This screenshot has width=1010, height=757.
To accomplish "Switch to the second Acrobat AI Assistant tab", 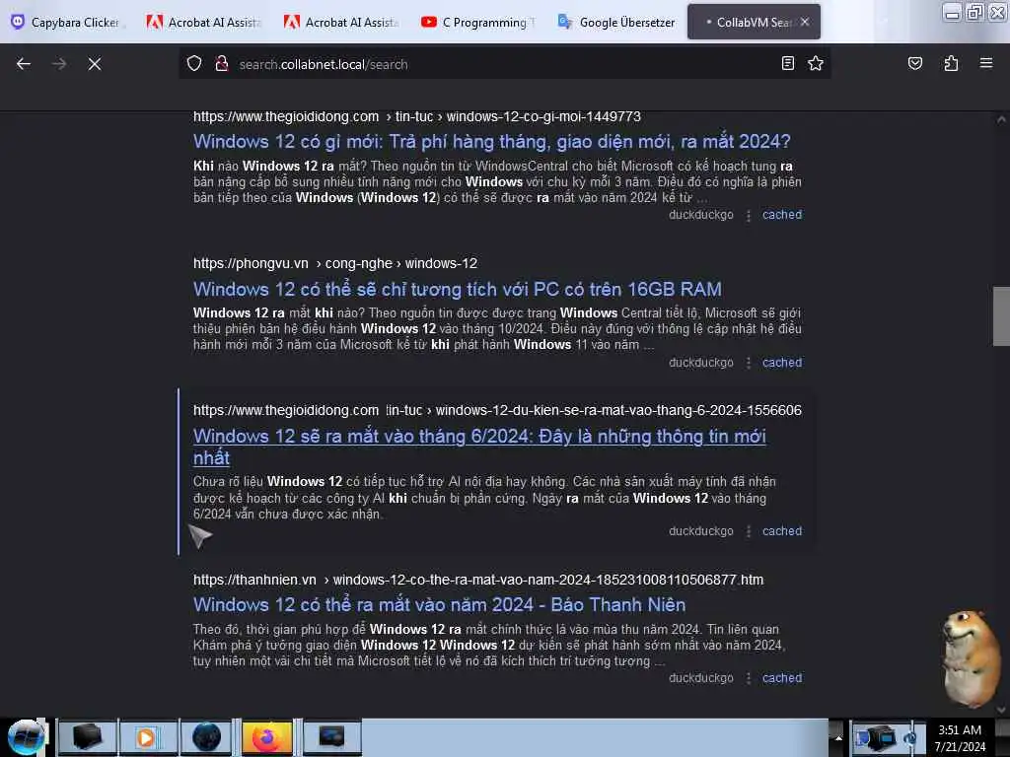I will (341, 22).
